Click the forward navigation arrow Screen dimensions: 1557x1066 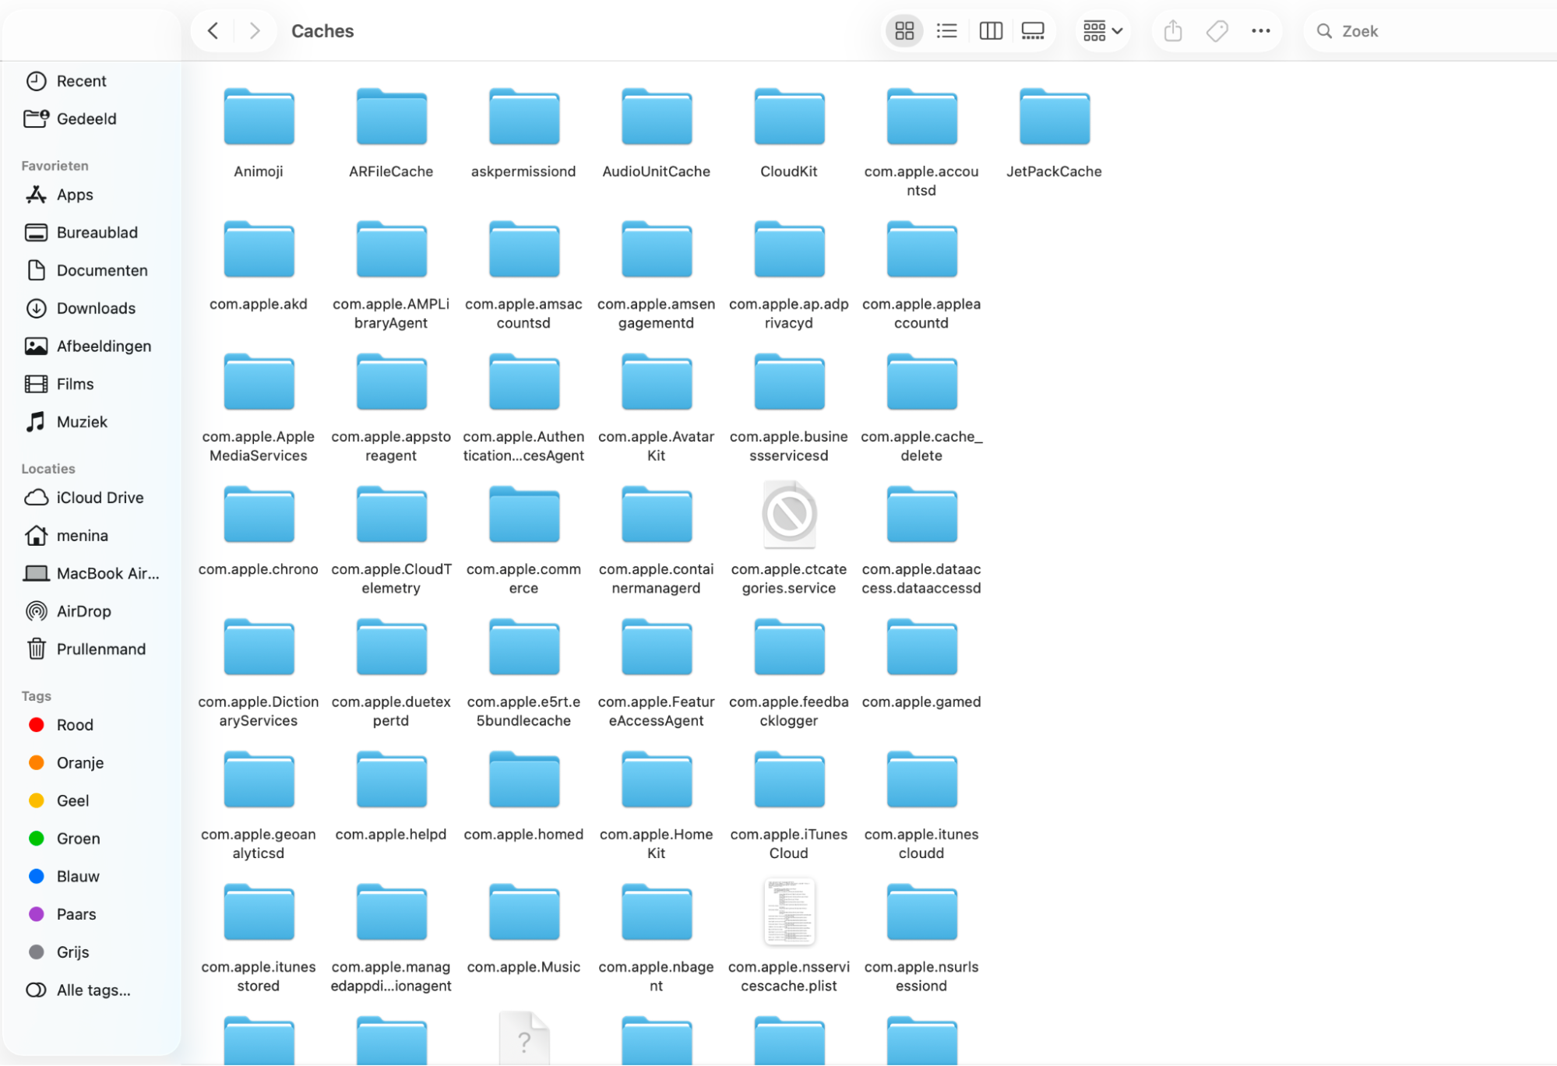(x=254, y=30)
